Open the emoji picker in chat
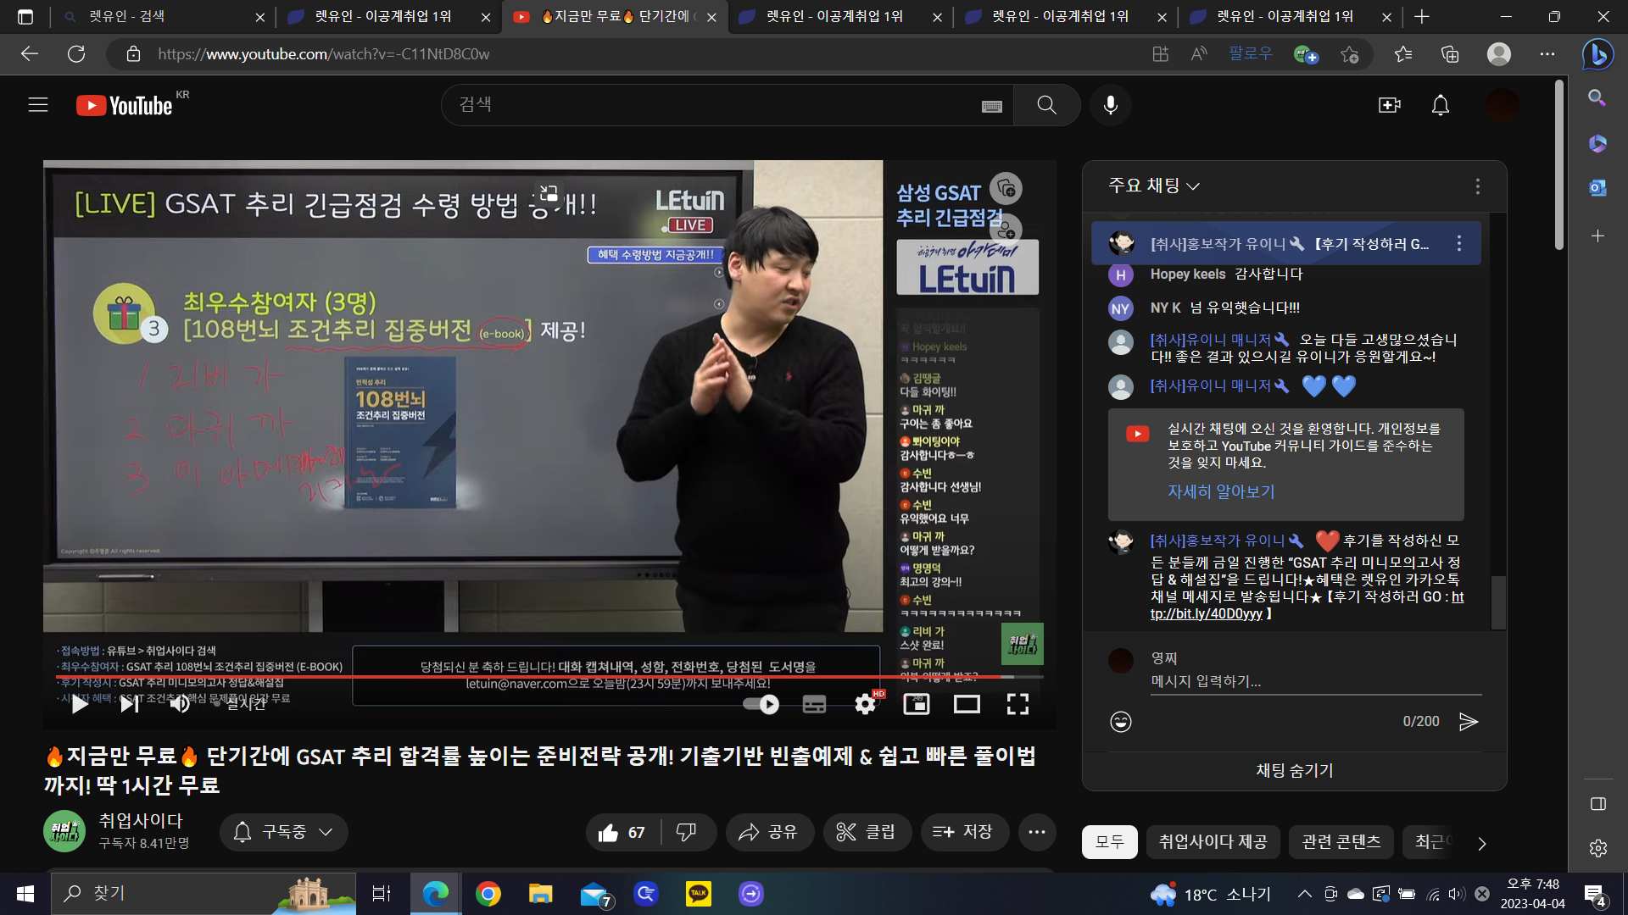This screenshot has width=1628, height=915. pyautogui.click(x=1121, y=722)
